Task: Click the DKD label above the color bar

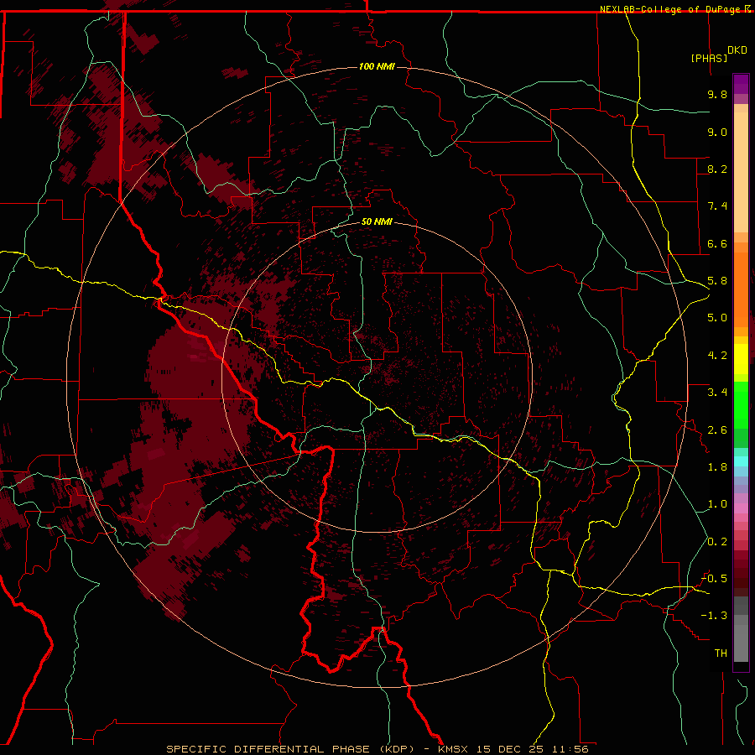Action: tap(737, 50)
